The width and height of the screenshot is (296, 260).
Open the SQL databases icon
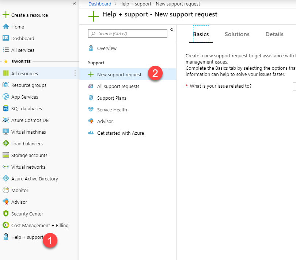point(6,108)
